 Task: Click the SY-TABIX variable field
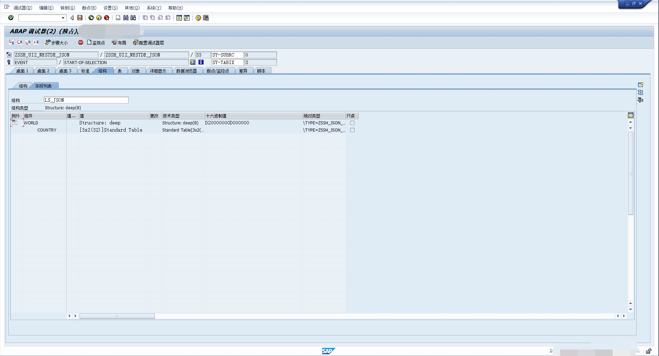pyautogui.click(x=228, y=62)
